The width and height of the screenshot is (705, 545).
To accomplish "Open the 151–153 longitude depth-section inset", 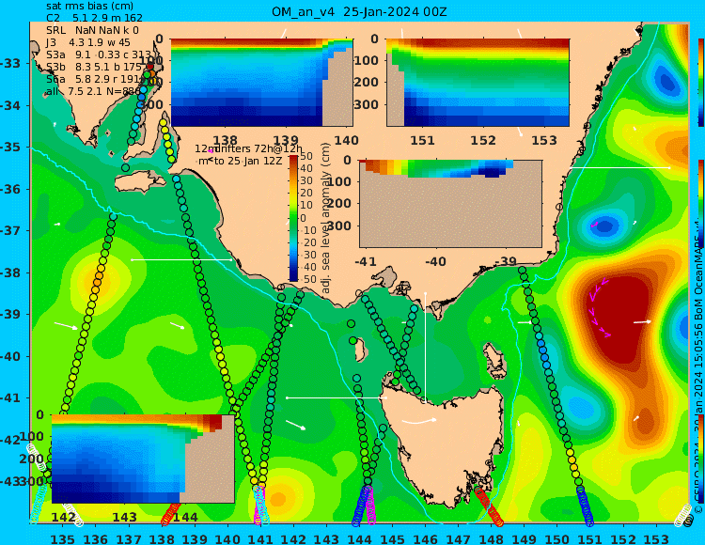I will [478, 83].
